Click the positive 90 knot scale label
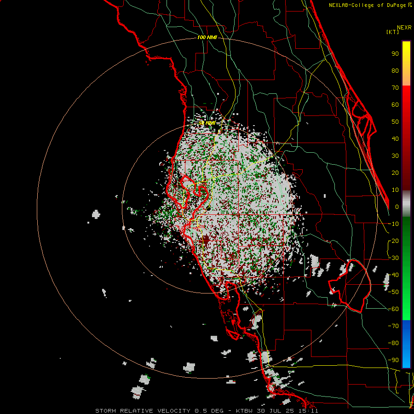The height and width of the screenshot is (414, 414). (395, 54)
